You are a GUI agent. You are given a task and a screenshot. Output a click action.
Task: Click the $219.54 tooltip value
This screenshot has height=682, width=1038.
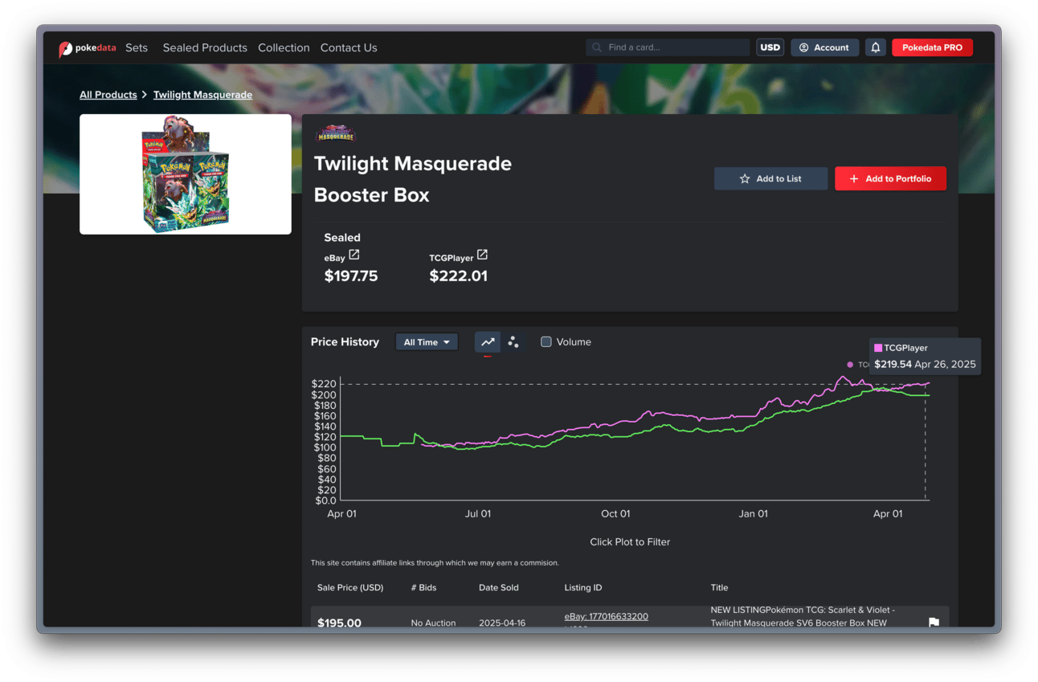pos(893,364)
